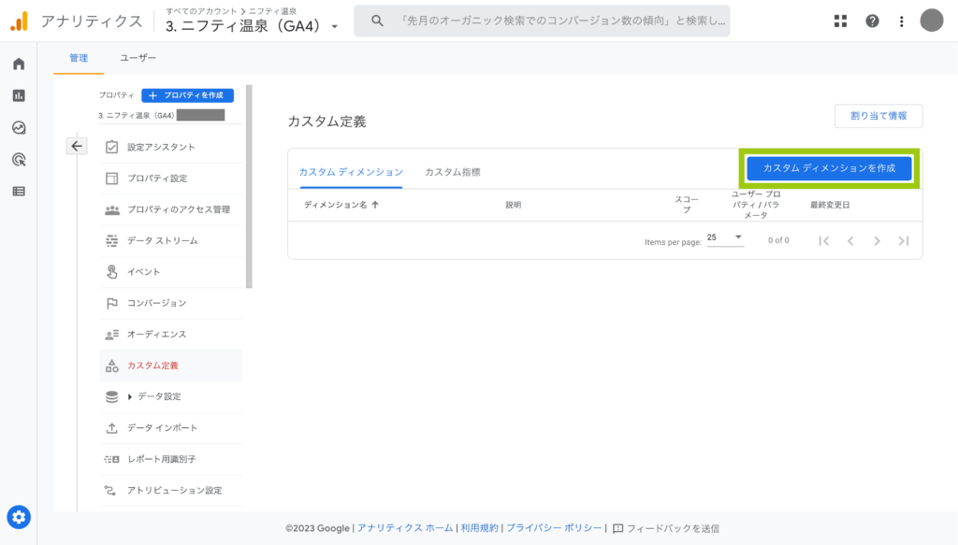Go to previous page of table
The image size is (958, 545).
point(850,241)
